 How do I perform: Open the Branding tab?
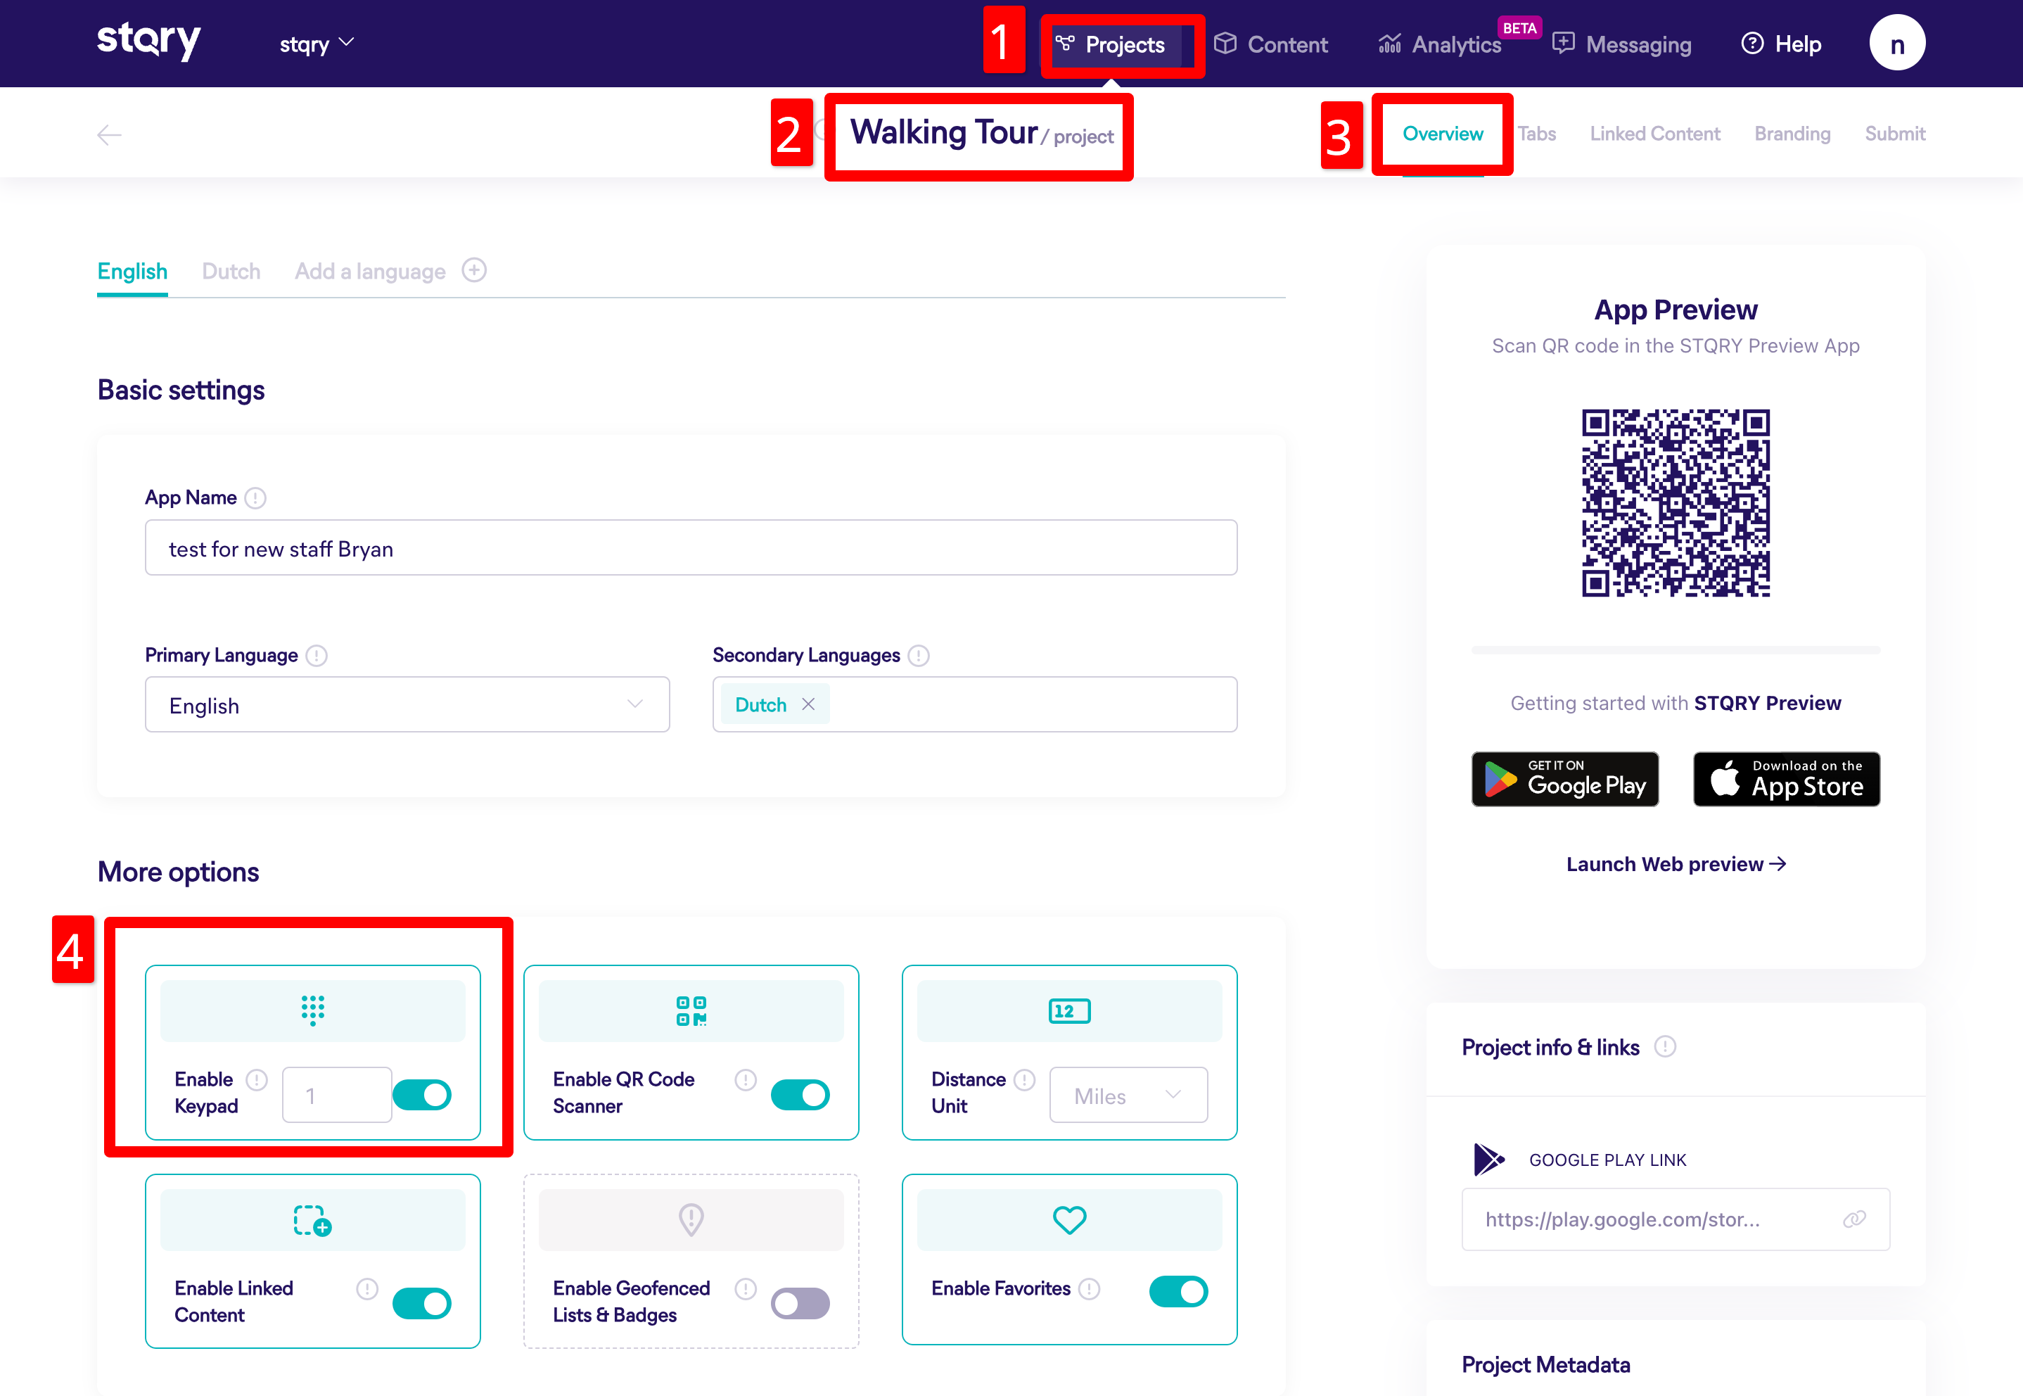point(1792,134)
